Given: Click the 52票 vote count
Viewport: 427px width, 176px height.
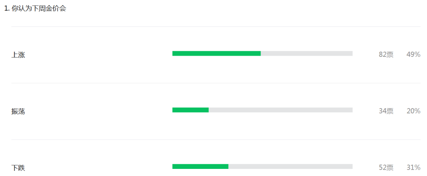Looking at the screenshot, I should pos(386,167).
